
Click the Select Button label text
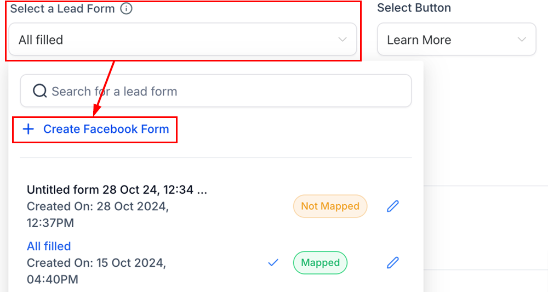[414, 8]
